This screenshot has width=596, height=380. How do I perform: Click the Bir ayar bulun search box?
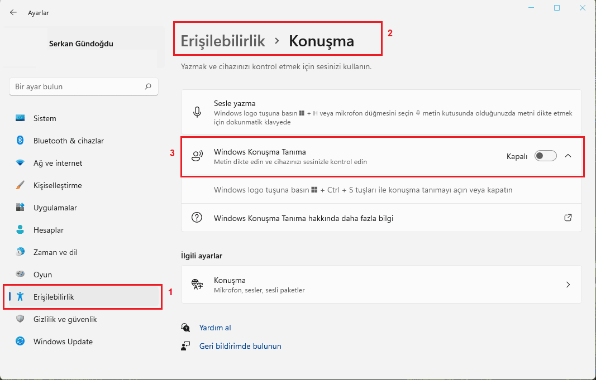[84, 86]
